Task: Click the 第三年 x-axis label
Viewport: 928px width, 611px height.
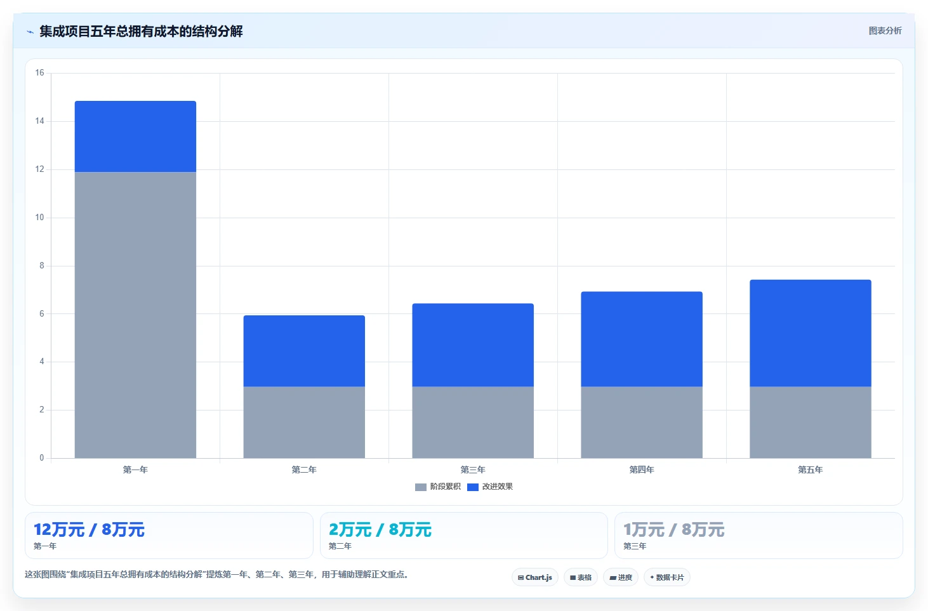Action: click(473, 470)
